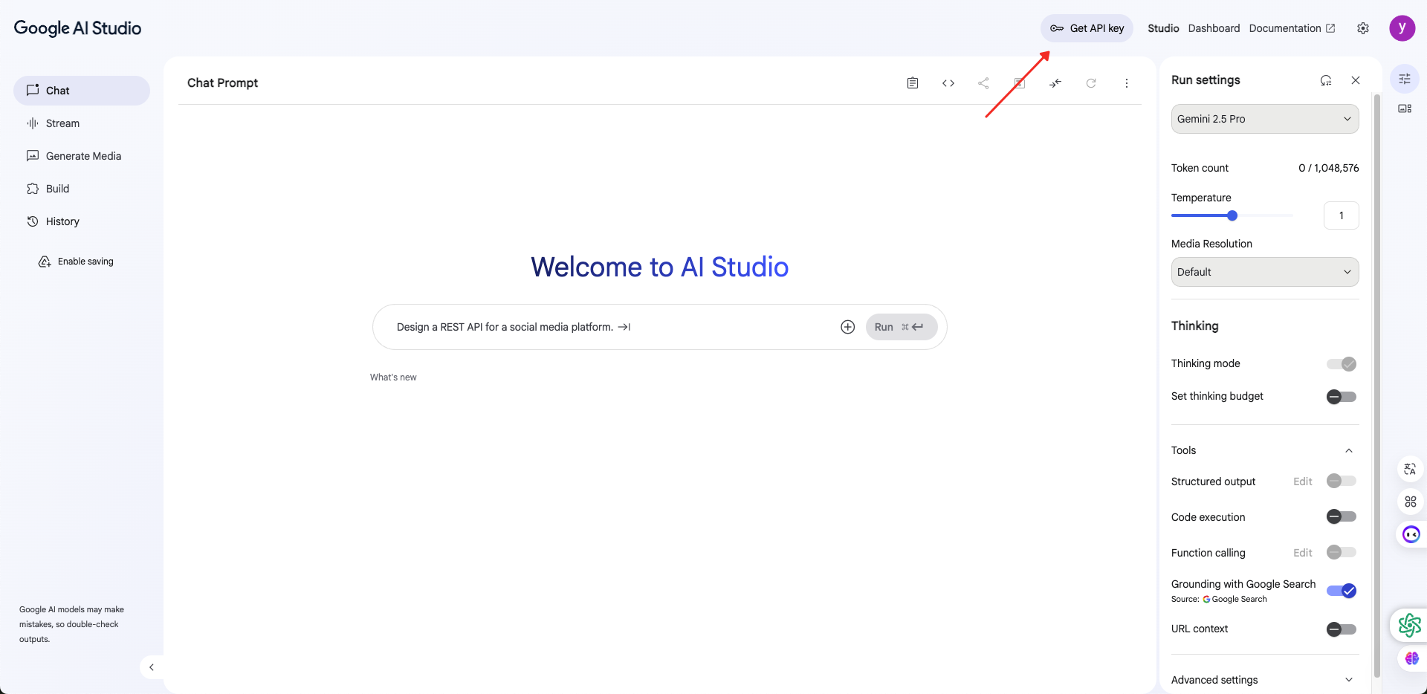Open the prompt gallery icon below settings

[x=1405, y=108]
